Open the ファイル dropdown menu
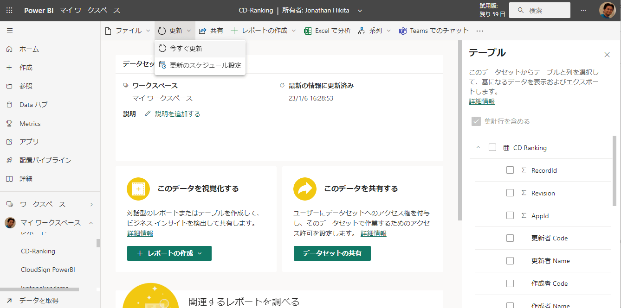This screenshot has height=308, width=621. (x=128, y=31)
